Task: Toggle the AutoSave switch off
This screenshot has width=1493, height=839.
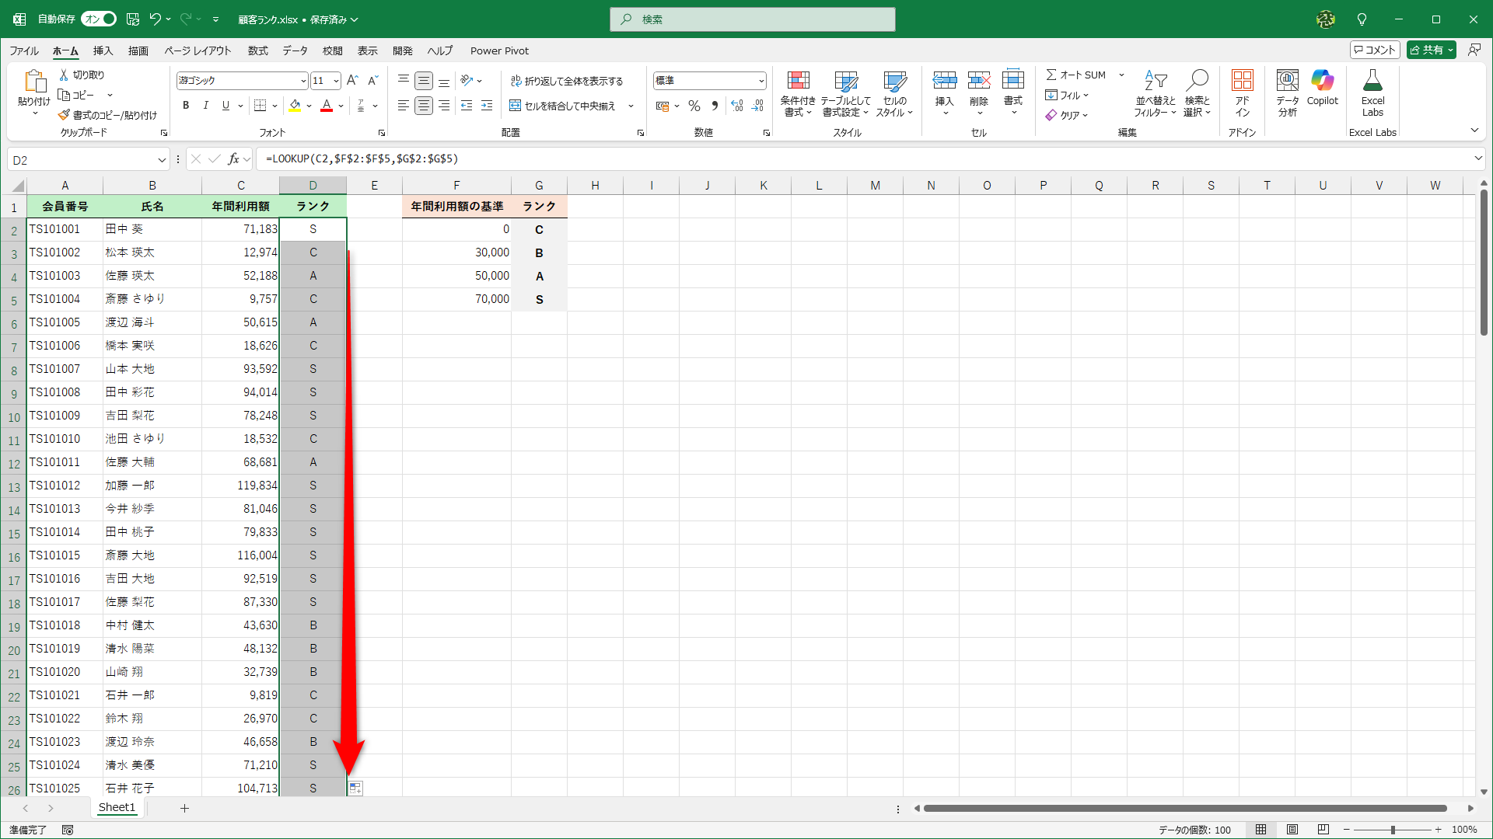Action: [99, 19]
